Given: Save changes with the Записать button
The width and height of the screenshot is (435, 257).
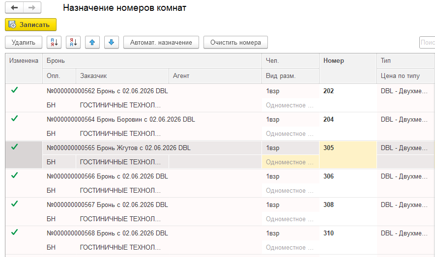Looking at the screenshot, I should pyautogui.click(x=30, y=25).
